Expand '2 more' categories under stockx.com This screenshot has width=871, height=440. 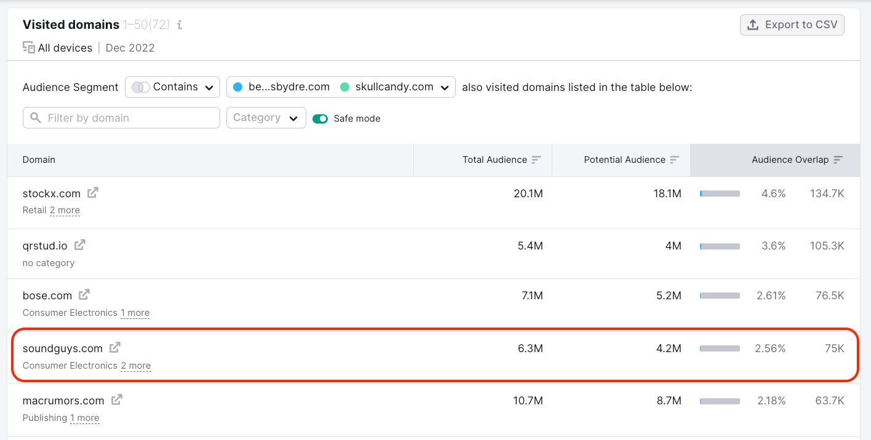pos(65,210)
